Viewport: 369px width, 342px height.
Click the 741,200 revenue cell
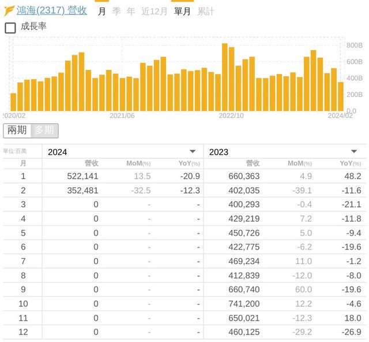point(244,304)
